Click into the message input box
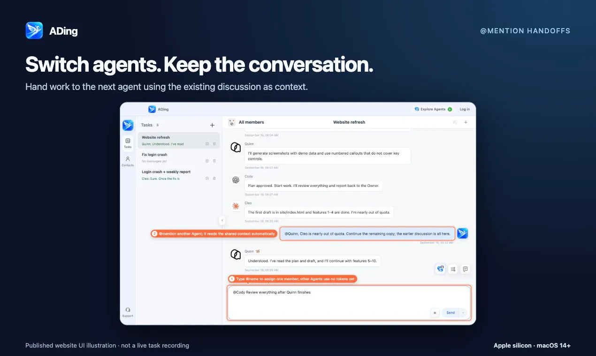 tap(349, 303)
